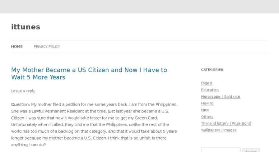This screenshot has width=279, height=152.
Task: Open the Digest category
Action: [207, 83]
